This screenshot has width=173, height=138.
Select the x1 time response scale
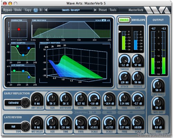pyautogui.click(x=104, y=20)
